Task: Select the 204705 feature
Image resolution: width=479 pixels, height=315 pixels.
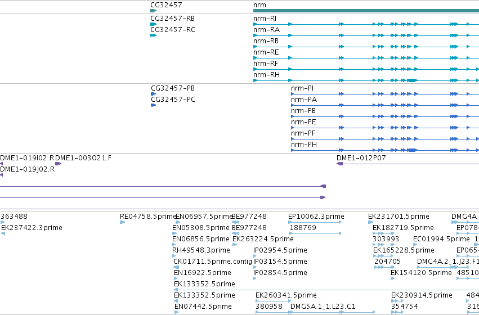Action: click(387, 262)
